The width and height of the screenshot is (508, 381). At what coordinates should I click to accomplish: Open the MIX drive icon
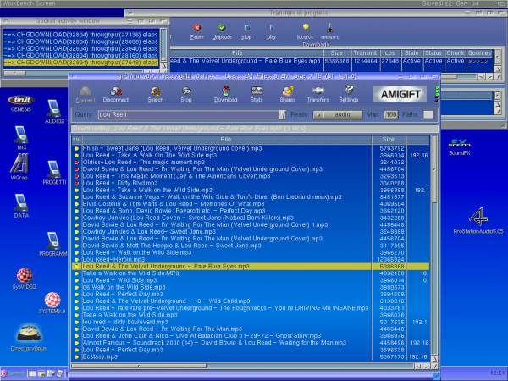coord(21,137)
